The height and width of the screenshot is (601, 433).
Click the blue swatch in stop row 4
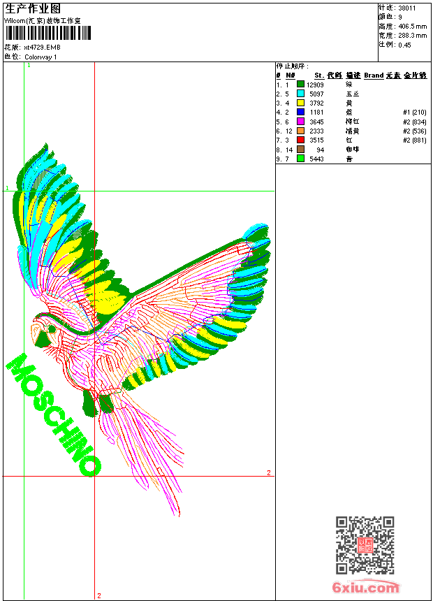(x=300, y=112)
